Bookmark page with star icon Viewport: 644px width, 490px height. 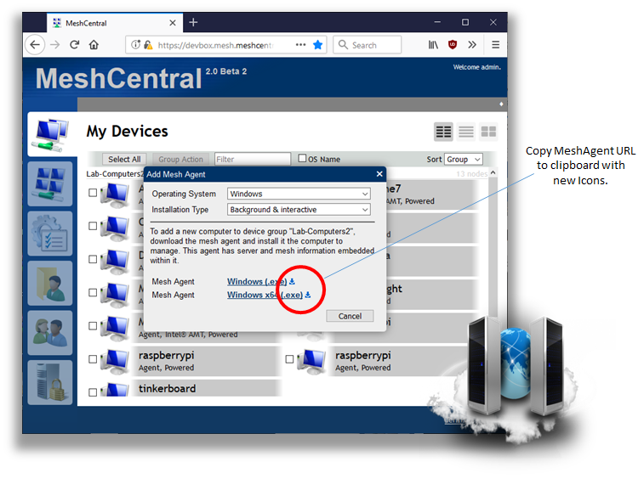[x=317, y=45]
